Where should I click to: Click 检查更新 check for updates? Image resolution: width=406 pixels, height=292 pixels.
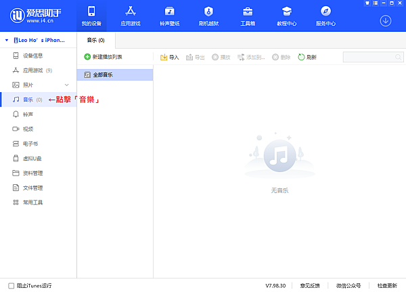(x=387, y=286)
